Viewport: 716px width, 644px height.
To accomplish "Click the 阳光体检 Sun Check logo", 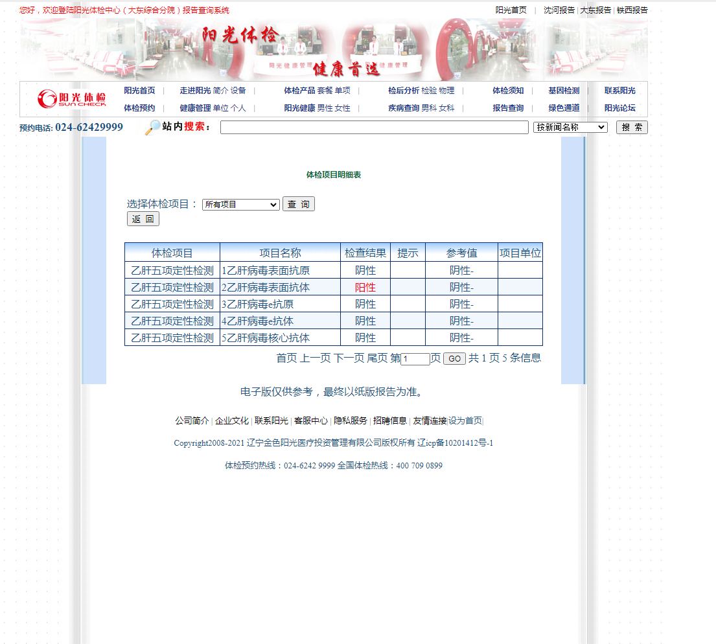I will point(71,99).
